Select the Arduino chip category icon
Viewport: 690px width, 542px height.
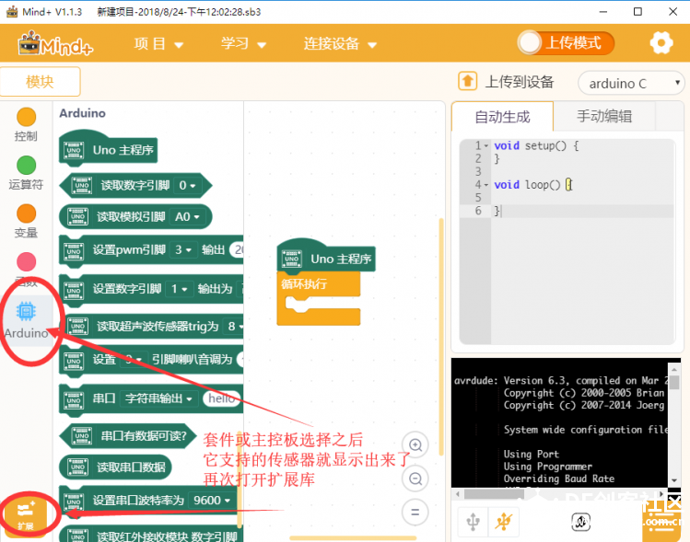coord(26,311)
